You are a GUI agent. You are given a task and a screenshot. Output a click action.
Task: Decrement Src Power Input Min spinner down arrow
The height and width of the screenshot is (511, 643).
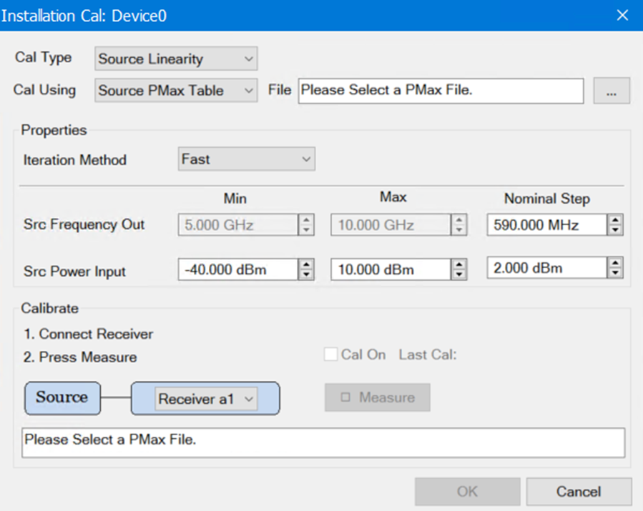[x=306, y=274]
